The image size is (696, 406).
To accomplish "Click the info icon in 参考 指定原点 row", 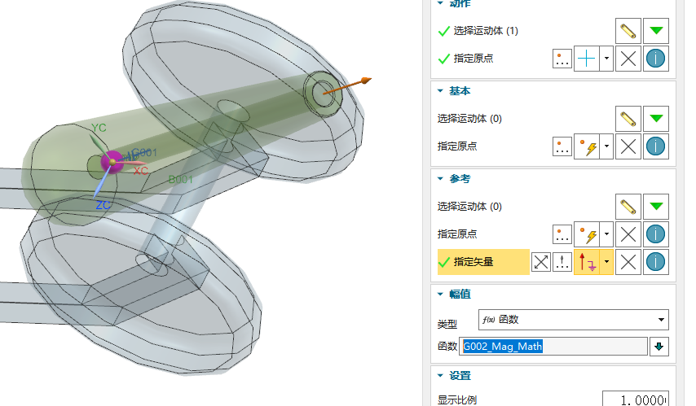I will [x=655, y=234].
